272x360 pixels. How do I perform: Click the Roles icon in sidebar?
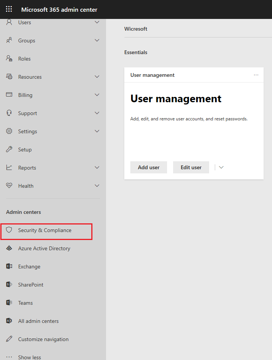(9, 58)
